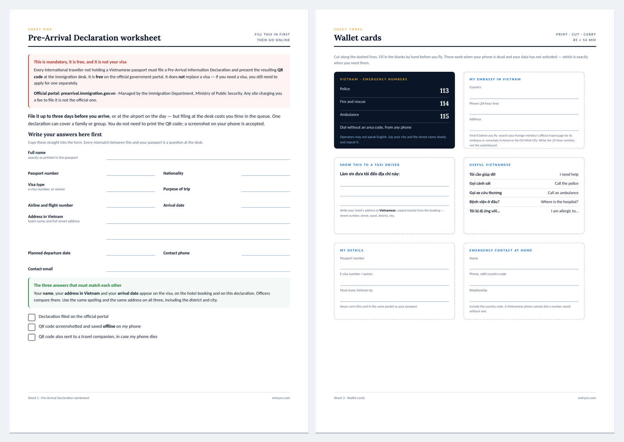This screenshot has width=624, height=442.
Task: Click the Police 113 emergency row
Action: coord(394,90)
